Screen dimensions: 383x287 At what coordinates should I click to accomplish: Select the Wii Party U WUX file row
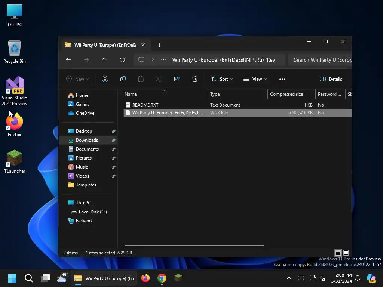(x=238, y=113)
